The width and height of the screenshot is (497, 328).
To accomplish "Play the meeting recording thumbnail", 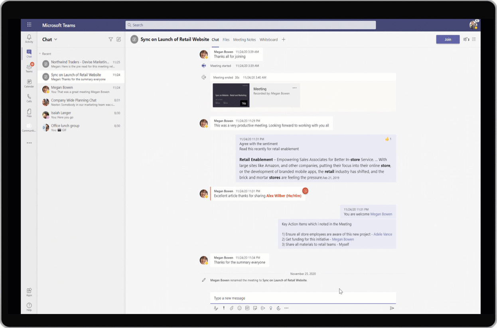I will [x=231, y=95].
